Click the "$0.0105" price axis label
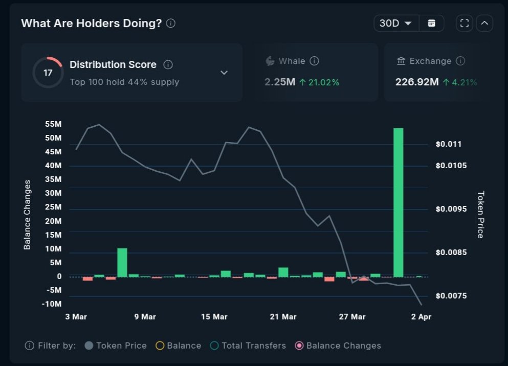Image resolution: width=508 pixels, height=366 pixels. (451, 166)
